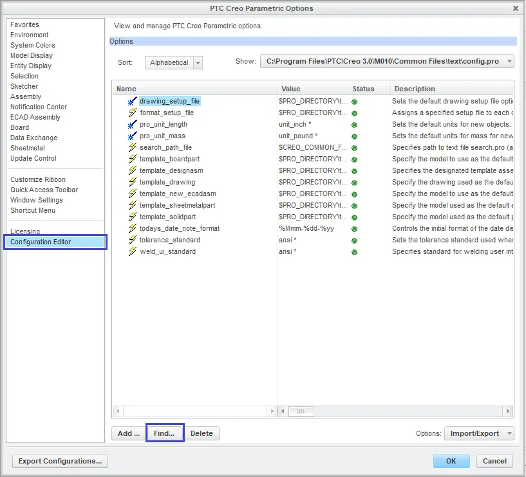This screenshot has height=477, width=526.
Task: Click the green status dot for weld_ui_standard
Action: (354, 252)
